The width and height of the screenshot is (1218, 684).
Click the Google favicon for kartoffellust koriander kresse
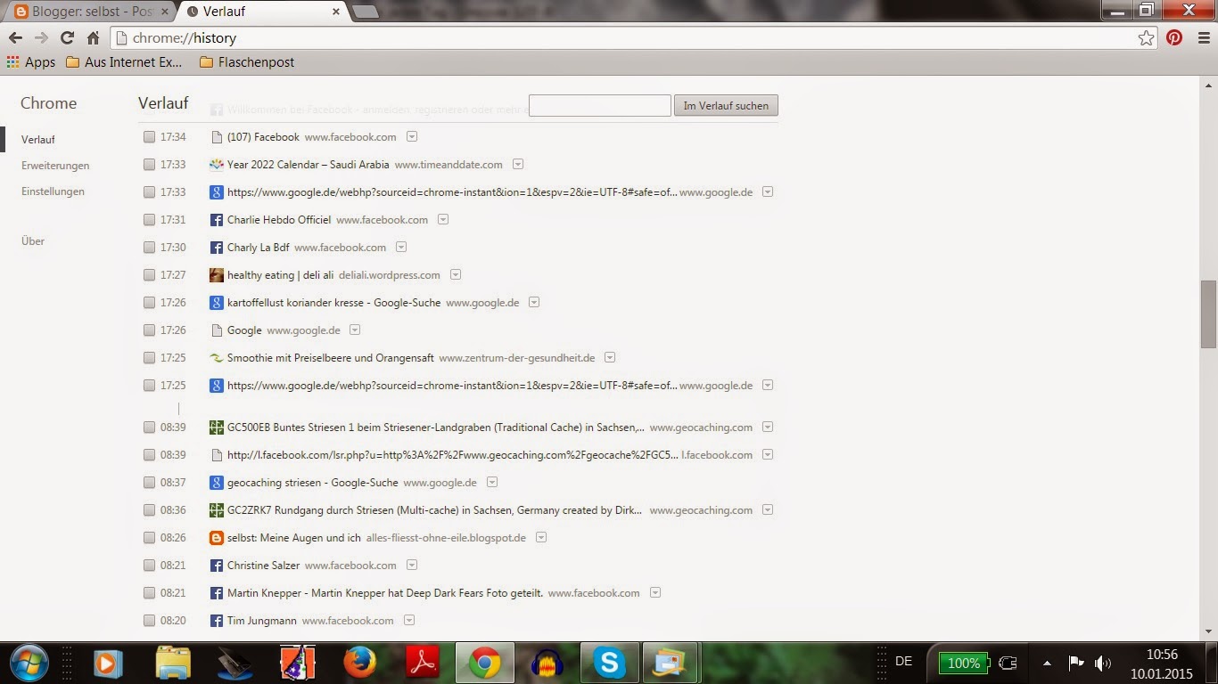point(216,303)
